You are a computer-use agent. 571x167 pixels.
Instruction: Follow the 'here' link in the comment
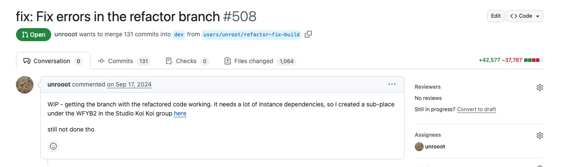[180, 113]
